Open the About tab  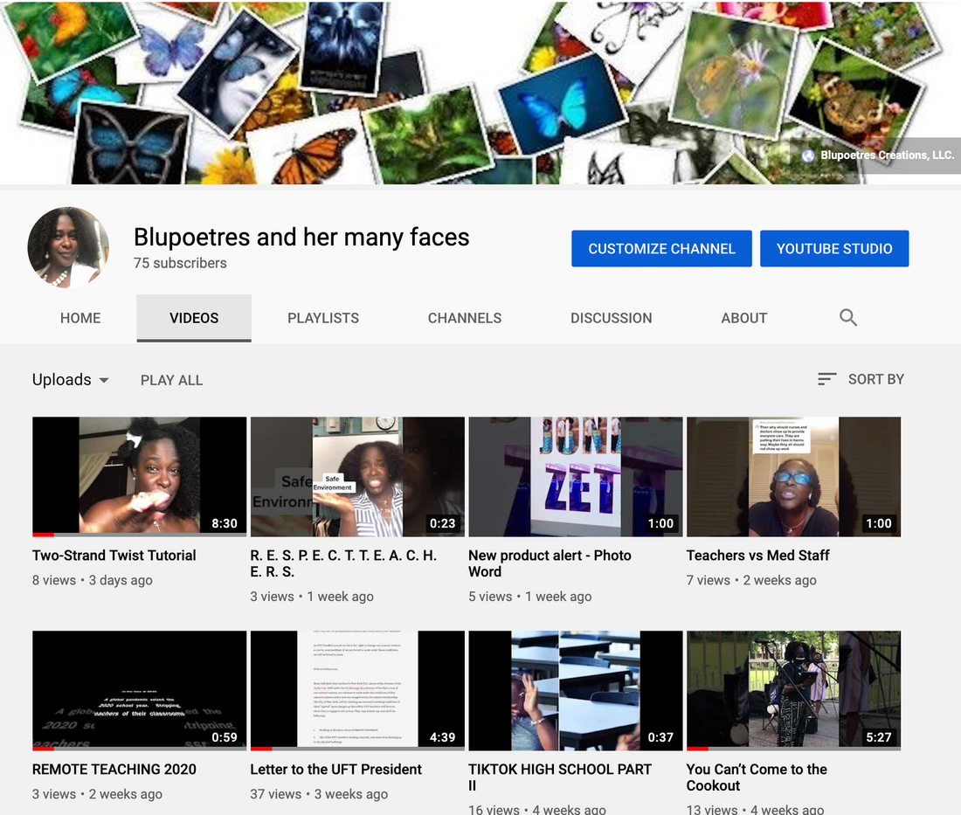pyautogui.click(x=743, y=318)
